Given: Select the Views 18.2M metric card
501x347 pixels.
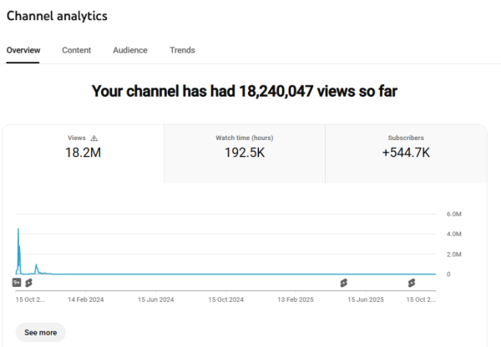Looking at the screenshot, I should 83,153.
